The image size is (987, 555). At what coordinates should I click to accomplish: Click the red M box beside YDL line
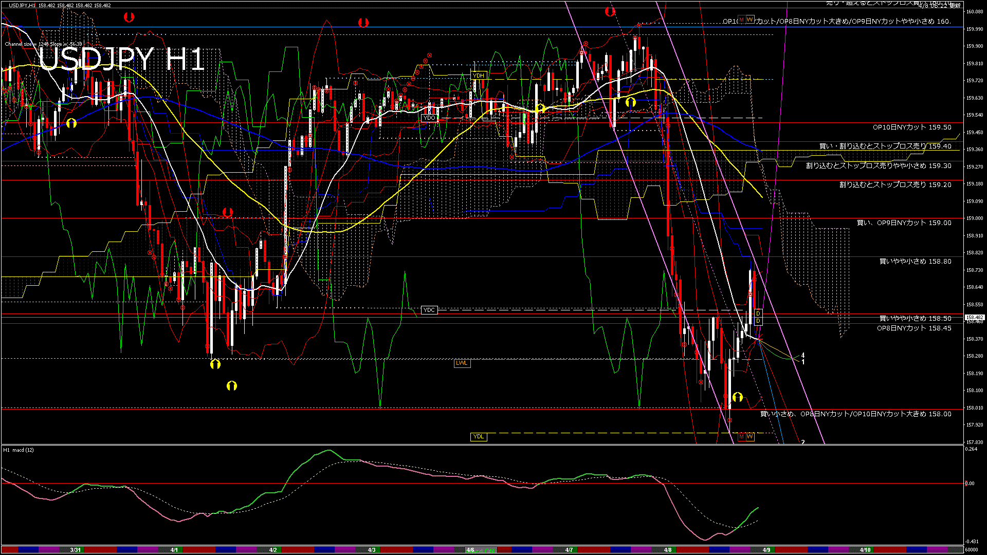[741, 437]
